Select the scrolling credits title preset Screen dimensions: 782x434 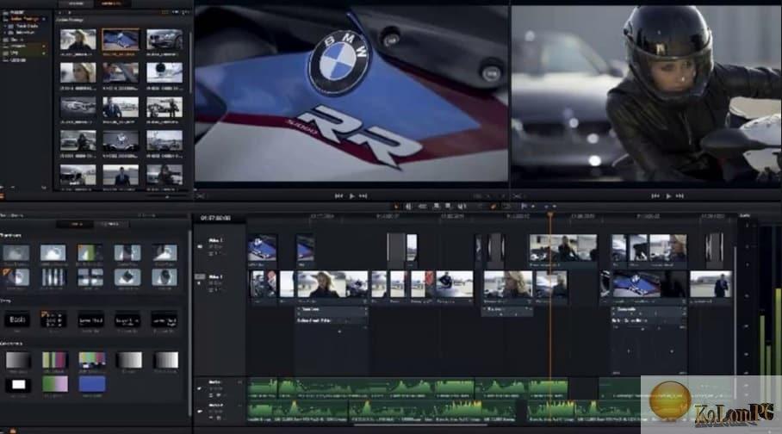click(x=53, y=319)
